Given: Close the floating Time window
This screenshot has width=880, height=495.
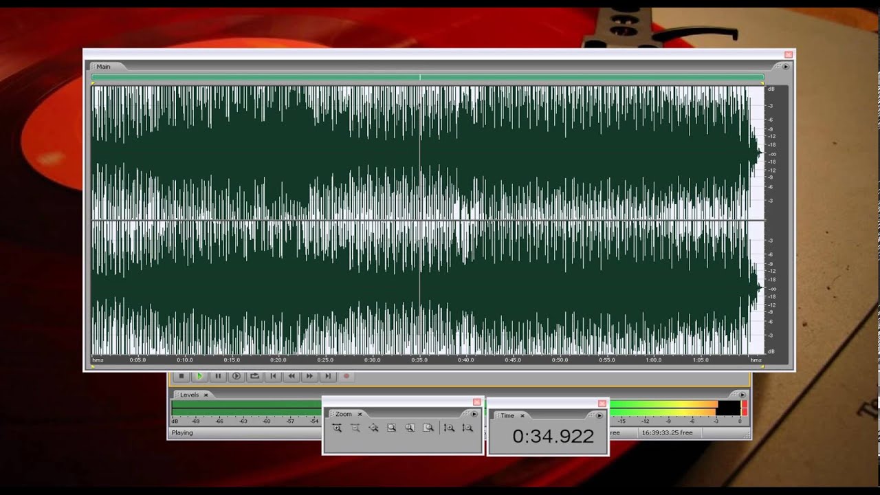Looking at the screenshot, I should coord(602,404).
